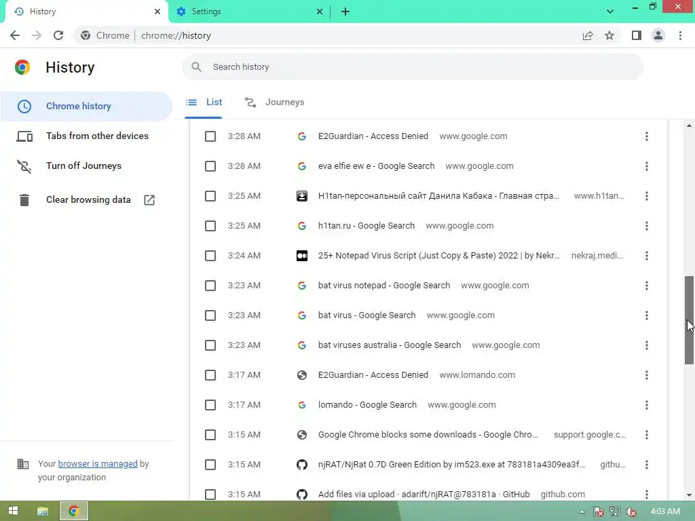Bookmark this page with the star icon
Screen dimensions: 695x521
[x=609, y=35]
